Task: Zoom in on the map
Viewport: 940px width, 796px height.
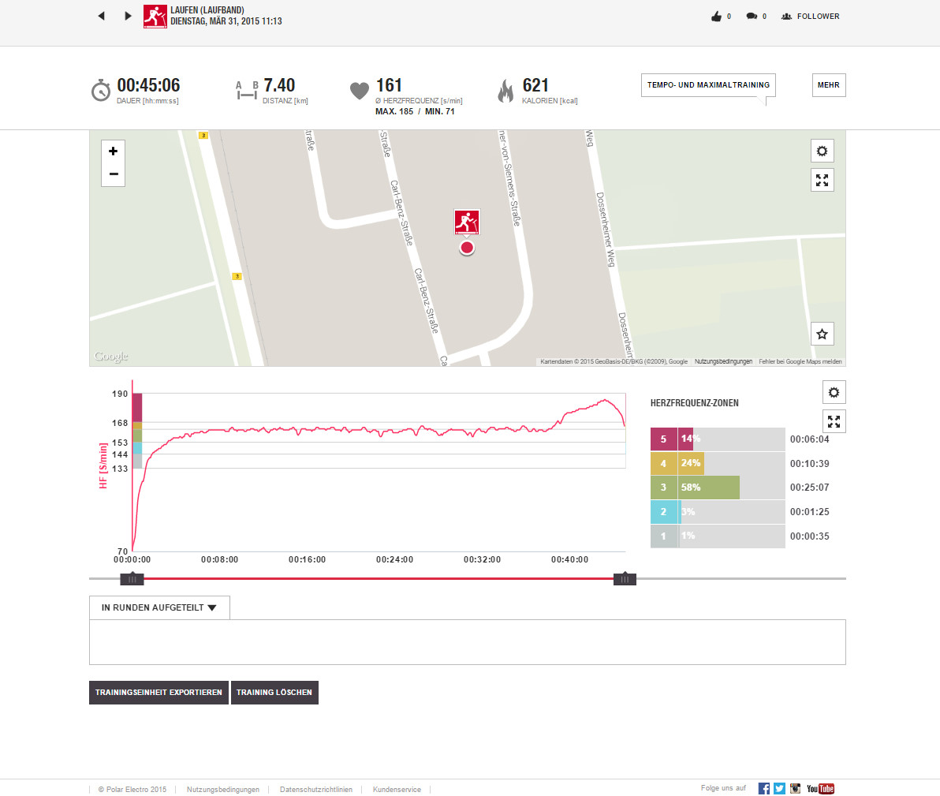Action: pos(113,151)
